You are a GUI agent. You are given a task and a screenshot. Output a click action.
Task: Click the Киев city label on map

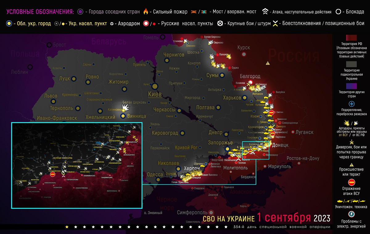[x=154, y=94]
